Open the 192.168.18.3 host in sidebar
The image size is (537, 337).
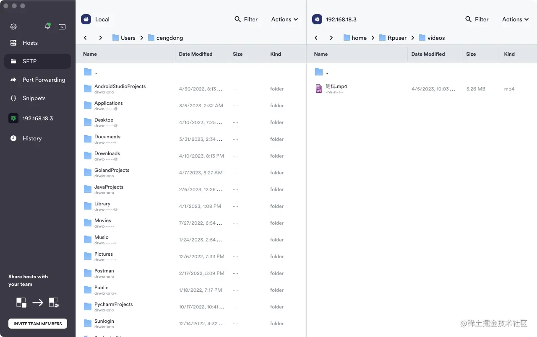(38, 118)
